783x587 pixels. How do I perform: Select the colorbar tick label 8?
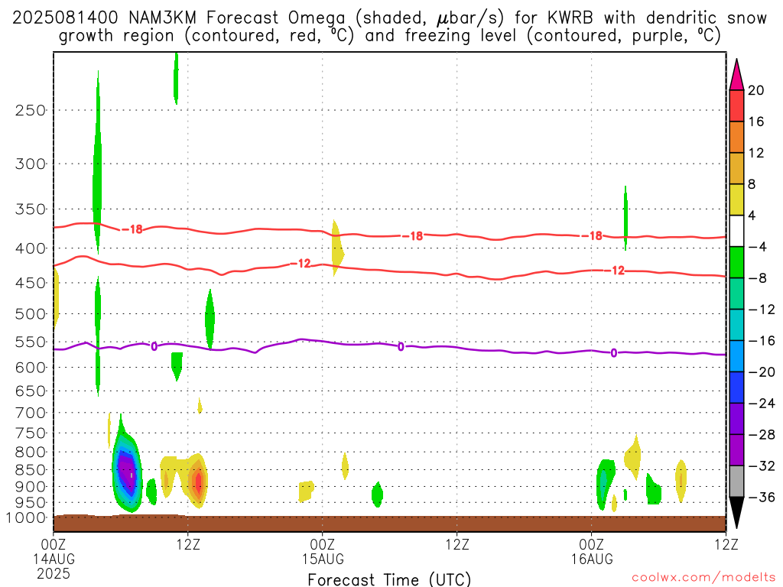click(752, 184)
